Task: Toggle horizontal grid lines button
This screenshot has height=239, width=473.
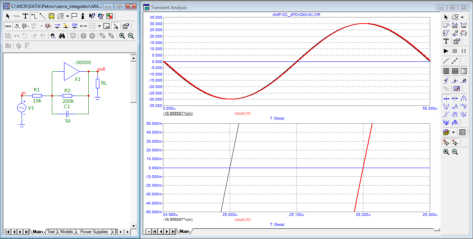Action: pyautogui.click(x=455, y=71)
